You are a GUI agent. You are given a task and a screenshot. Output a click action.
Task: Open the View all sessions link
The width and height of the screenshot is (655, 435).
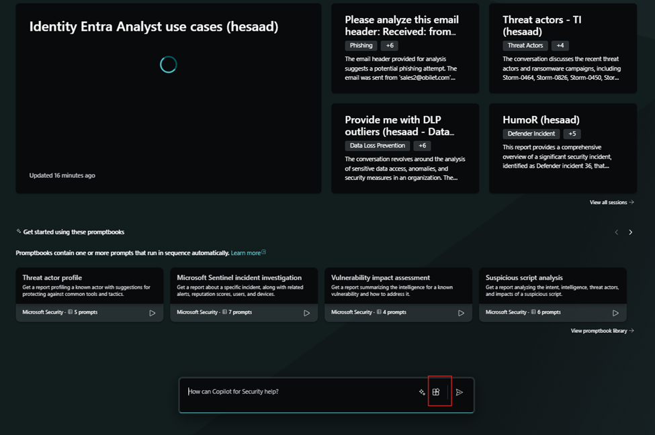click(x=611, y=203)
